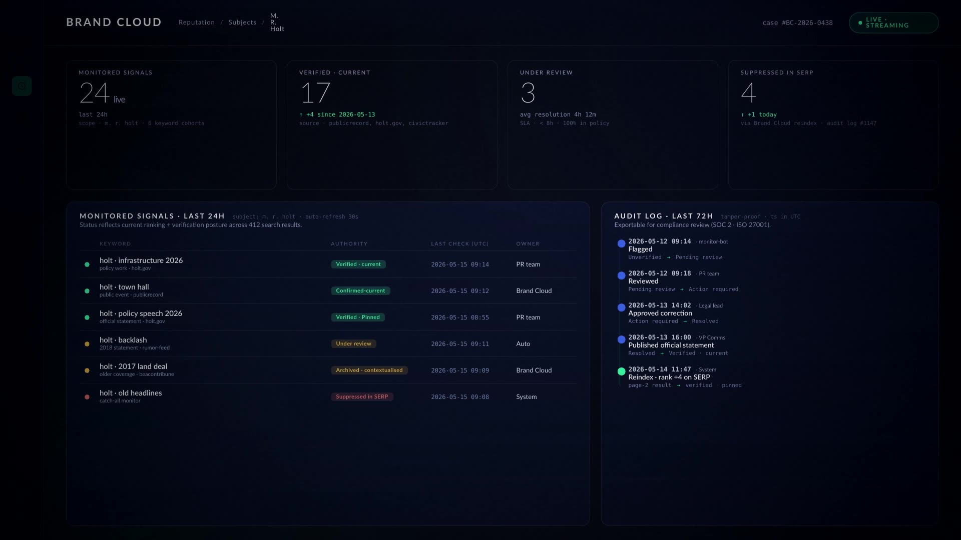
Task: Click timestamp 2026-05-15 09:14
Action: (460, 264)
